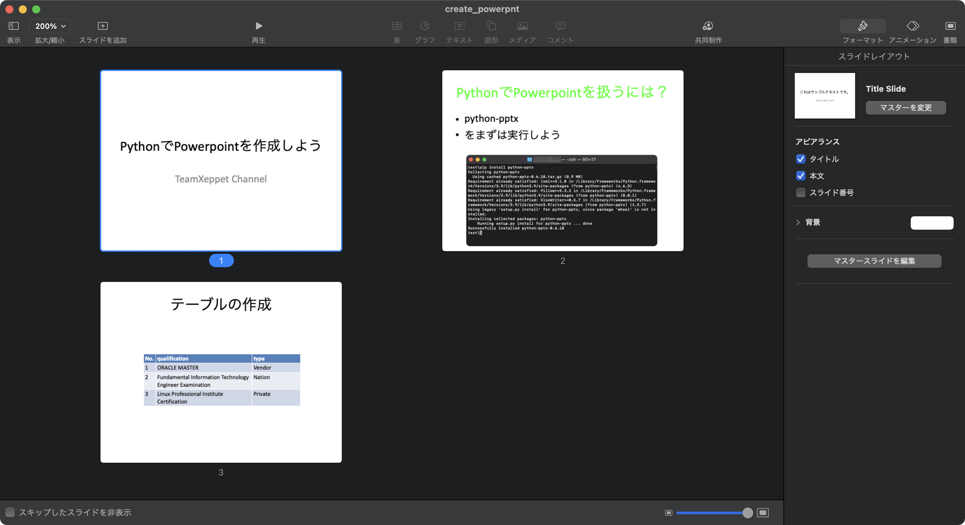Click the slide number 3 label

[x=221, y=472]
